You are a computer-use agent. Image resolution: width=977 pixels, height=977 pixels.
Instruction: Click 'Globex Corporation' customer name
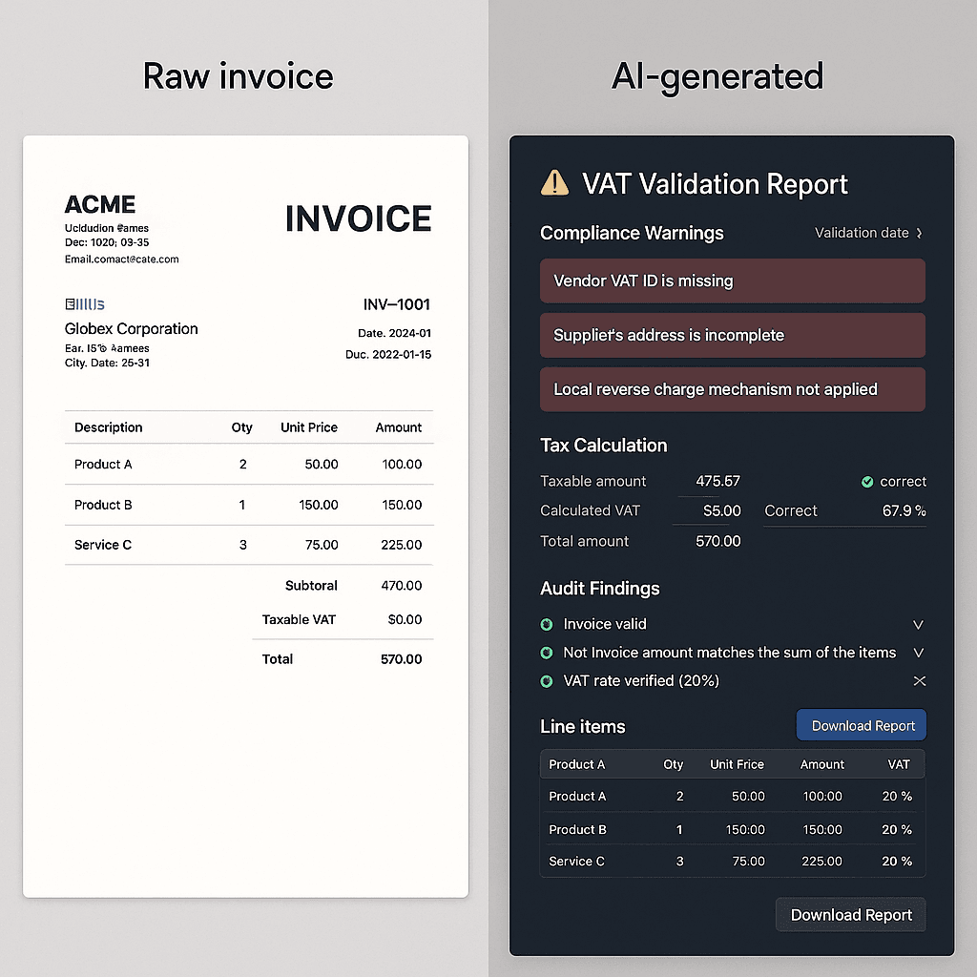(x=132, y=328)
